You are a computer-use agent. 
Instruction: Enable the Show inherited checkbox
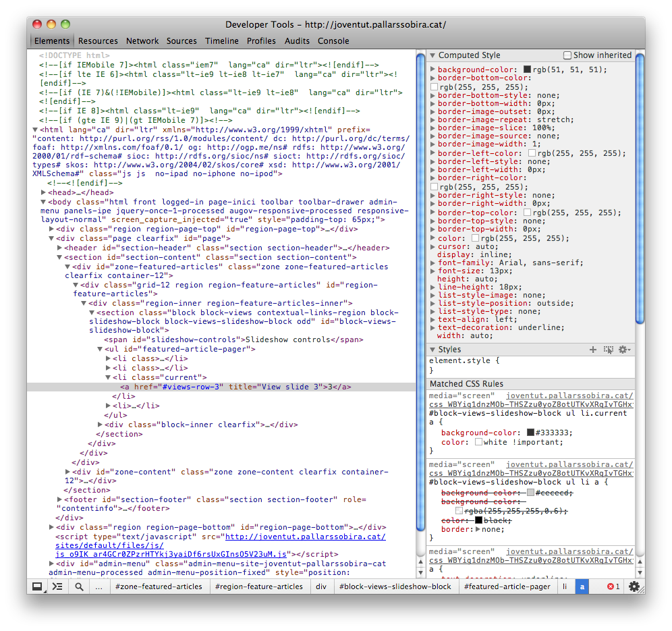coord(567,55)
